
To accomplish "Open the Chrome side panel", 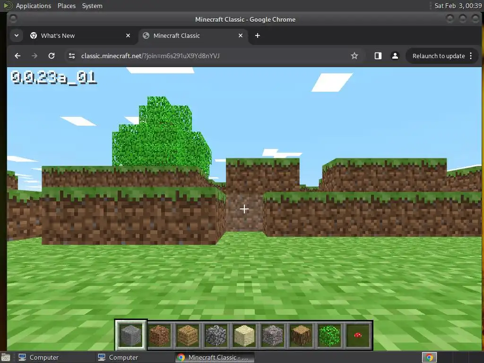I will tap(378, 56).
